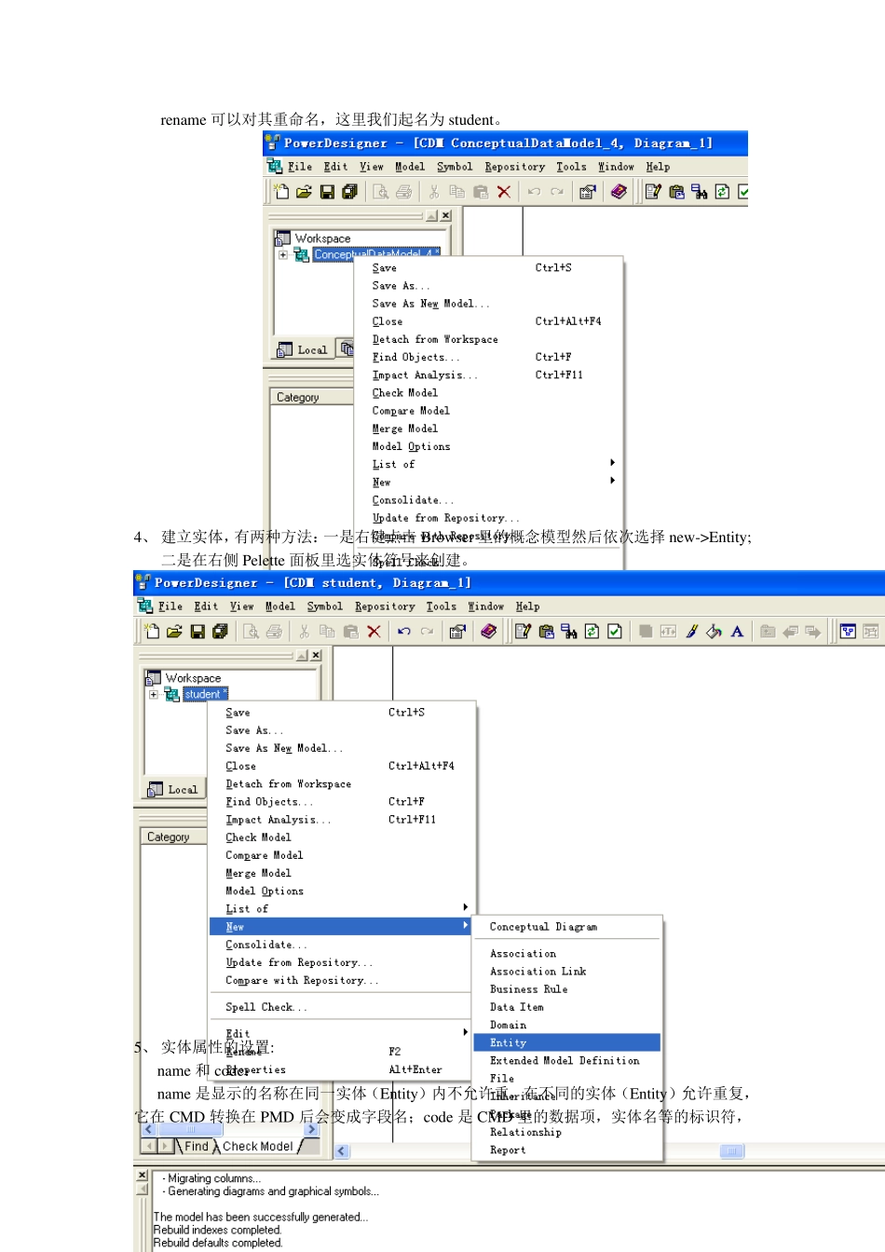Choose Spell Check in student context menu
The image size is (885, 1252).
pos(342,1007)
